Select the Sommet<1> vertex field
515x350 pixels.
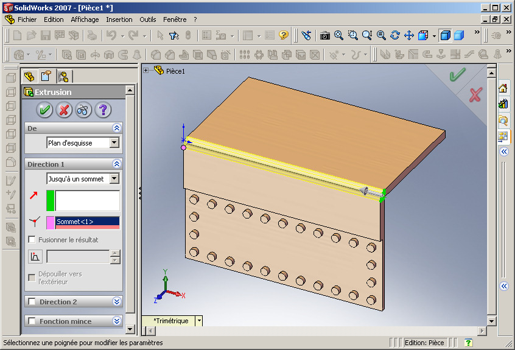[x=87, y=223]
